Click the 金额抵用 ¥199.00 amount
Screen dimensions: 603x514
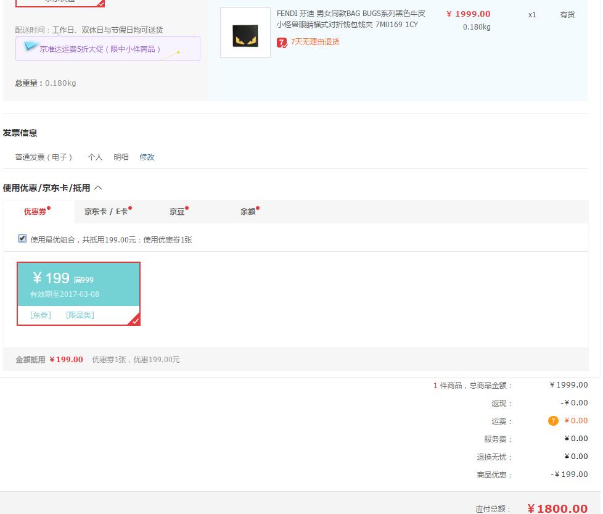[66, 359]
